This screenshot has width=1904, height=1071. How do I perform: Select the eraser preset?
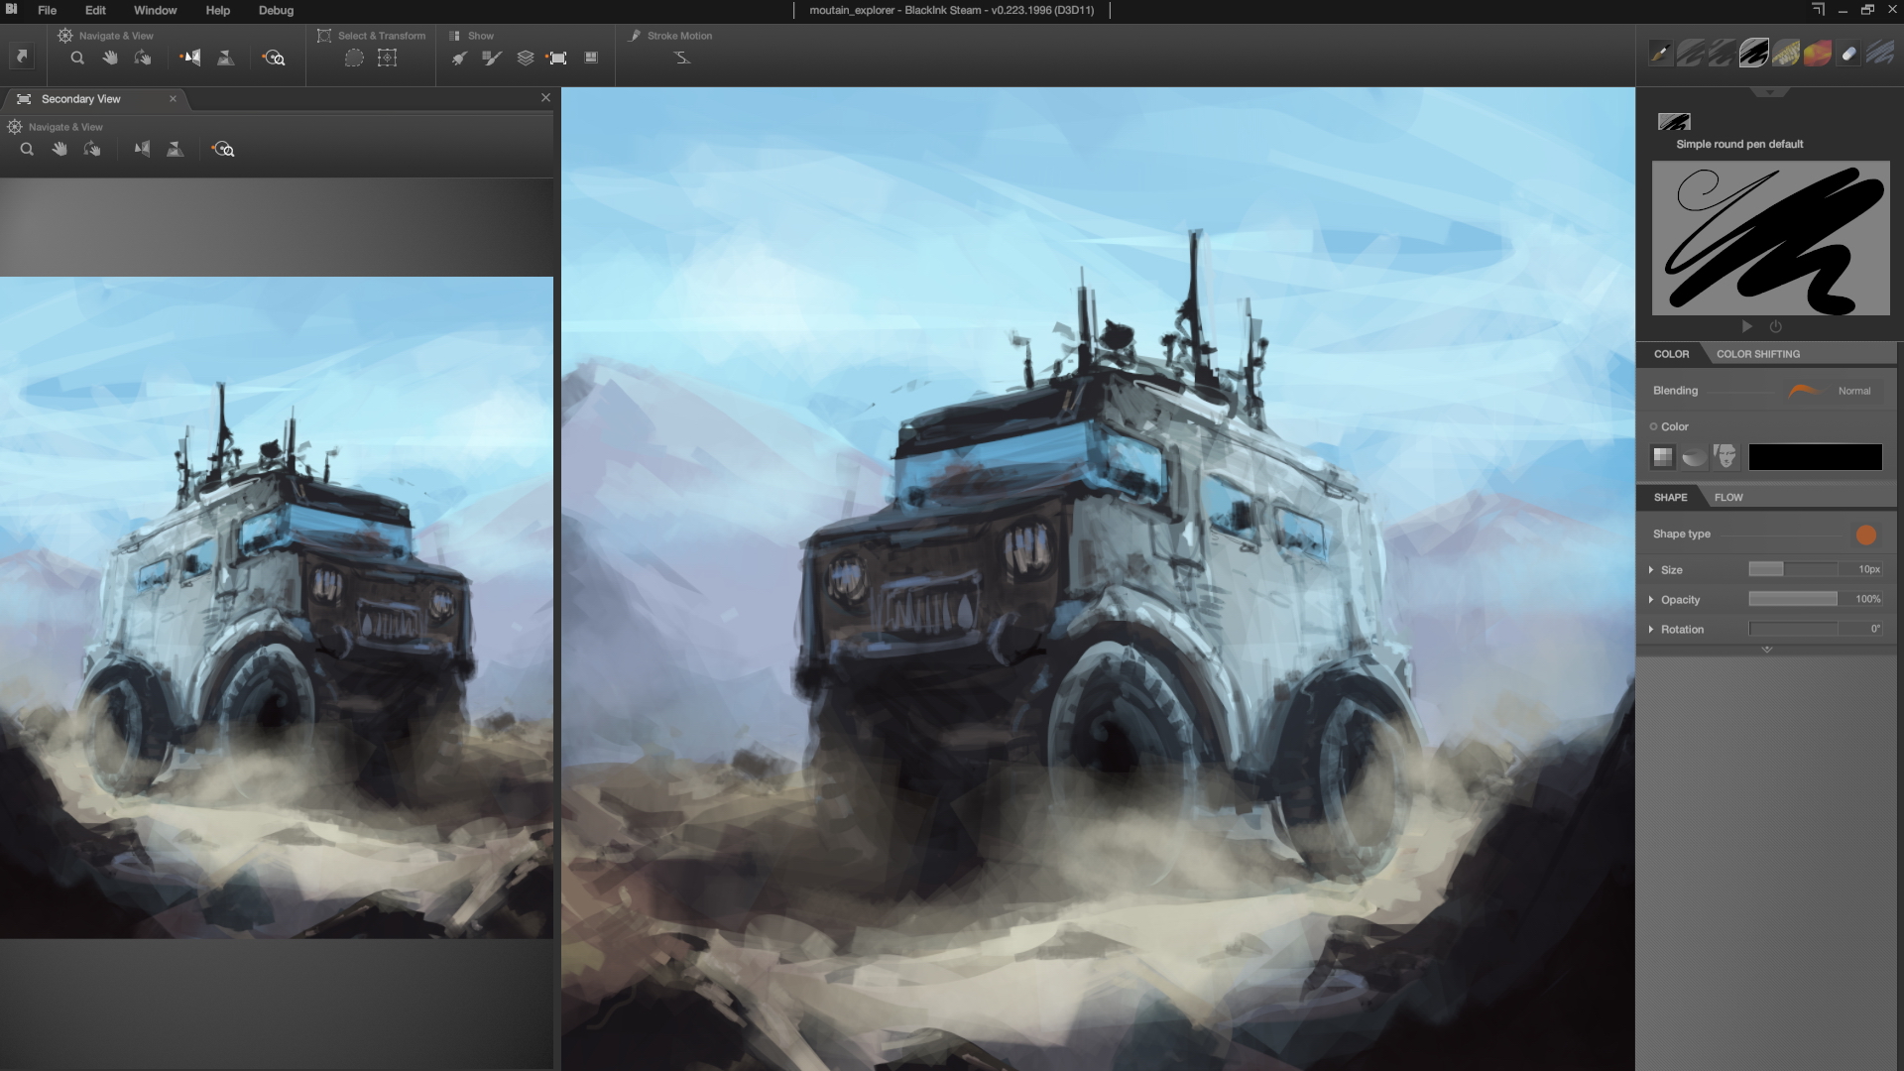pyautogui.click(x=1849, y=54)
